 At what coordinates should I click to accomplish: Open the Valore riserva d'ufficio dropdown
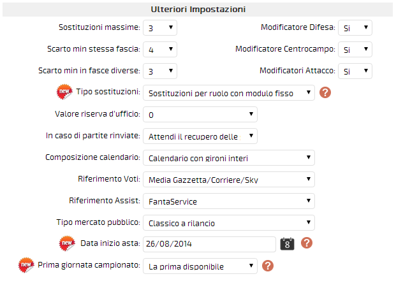click(x=200, y=115)
